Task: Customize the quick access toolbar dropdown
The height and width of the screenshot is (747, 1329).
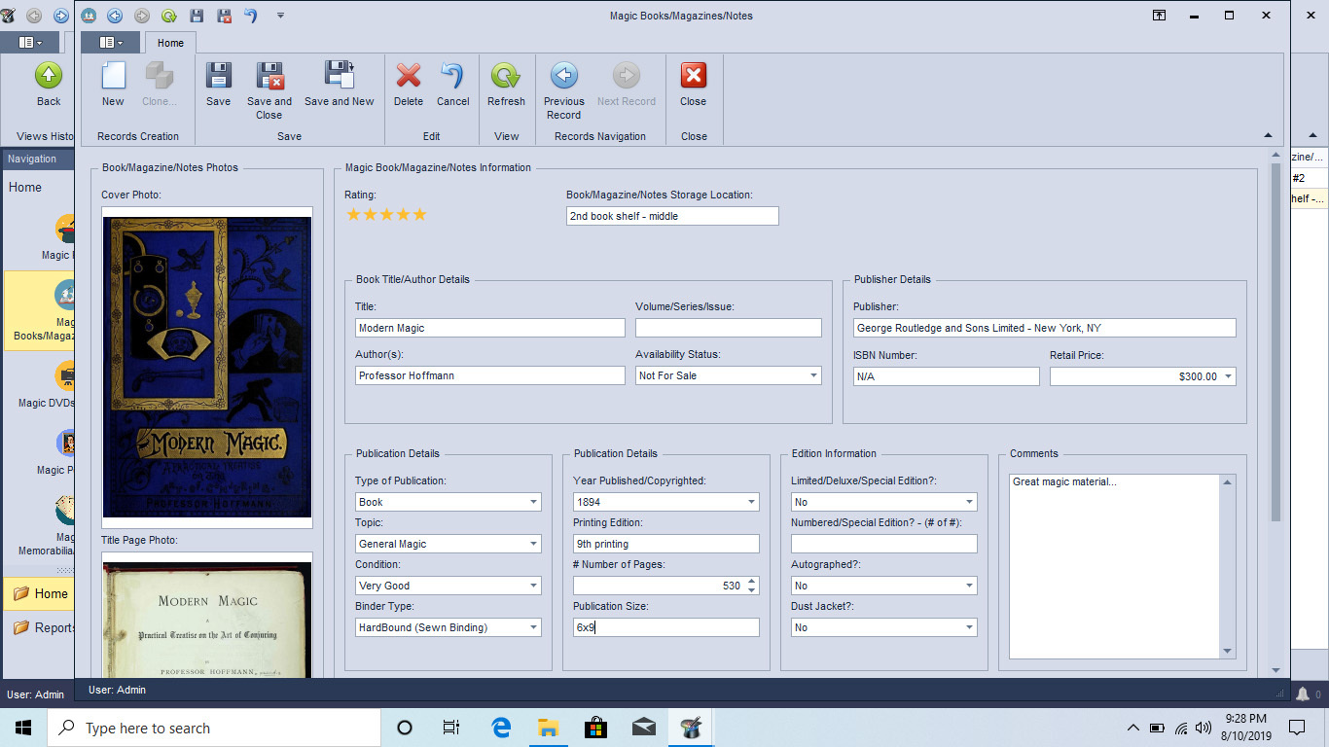Action: pyautogui.click(x=280, y=16)
